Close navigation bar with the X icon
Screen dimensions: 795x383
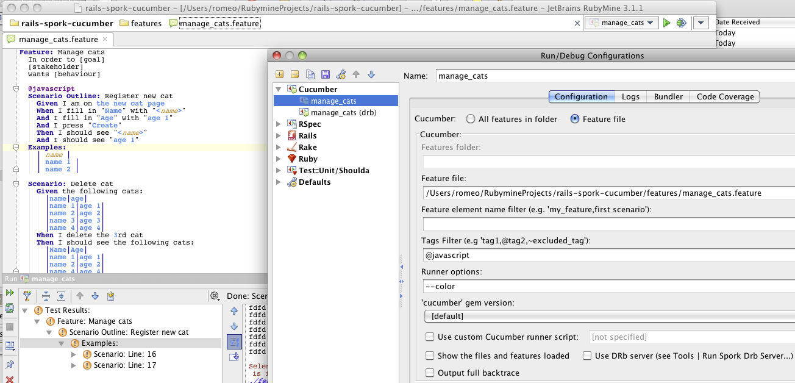(577, 23)
